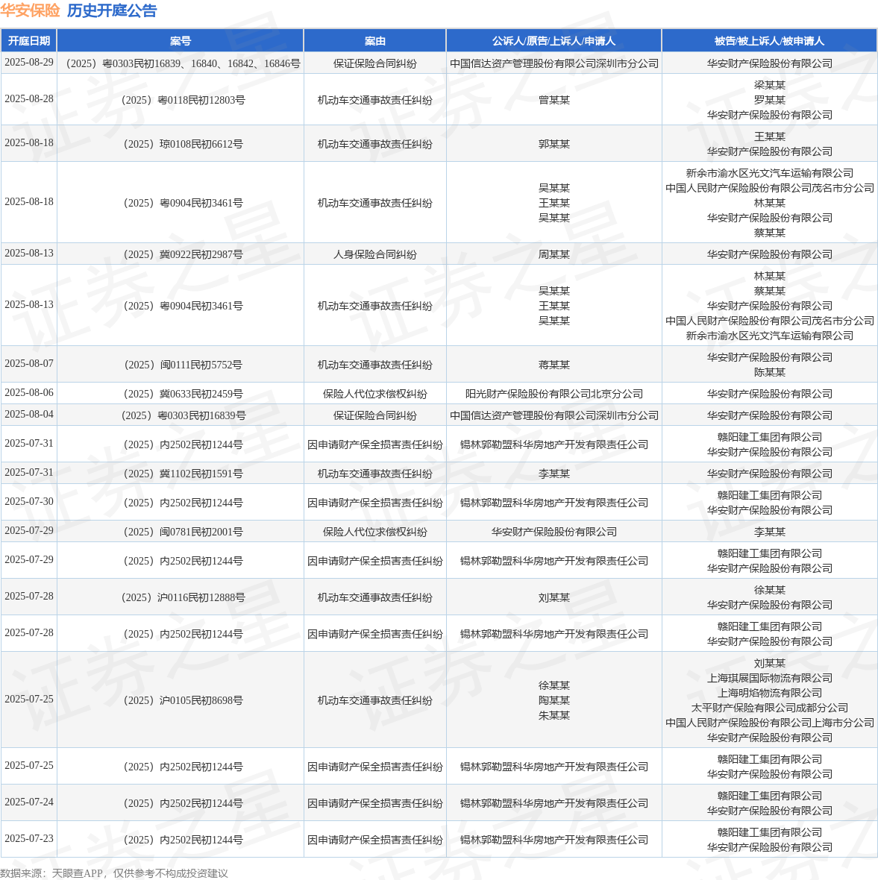
Task: Click the date 2025-07-23
Action: 29,839
